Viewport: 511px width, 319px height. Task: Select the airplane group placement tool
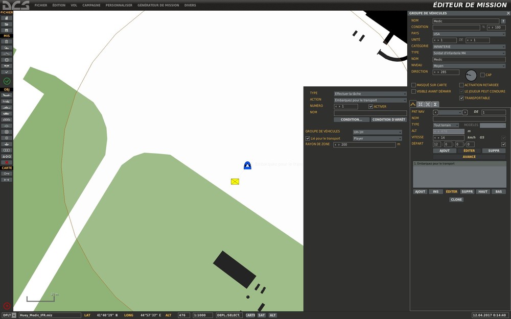click(x=7, y=95)
